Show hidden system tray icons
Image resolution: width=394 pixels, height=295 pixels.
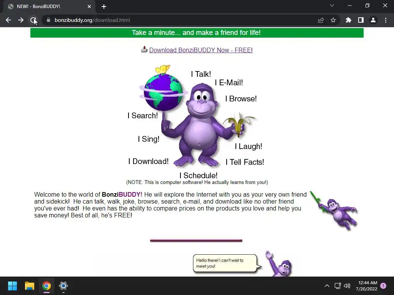coord(327,286)
